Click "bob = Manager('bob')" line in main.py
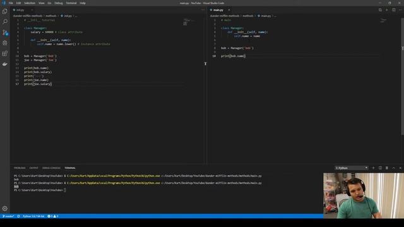Screen dimensions: 404x227 (x=237, y=48)
